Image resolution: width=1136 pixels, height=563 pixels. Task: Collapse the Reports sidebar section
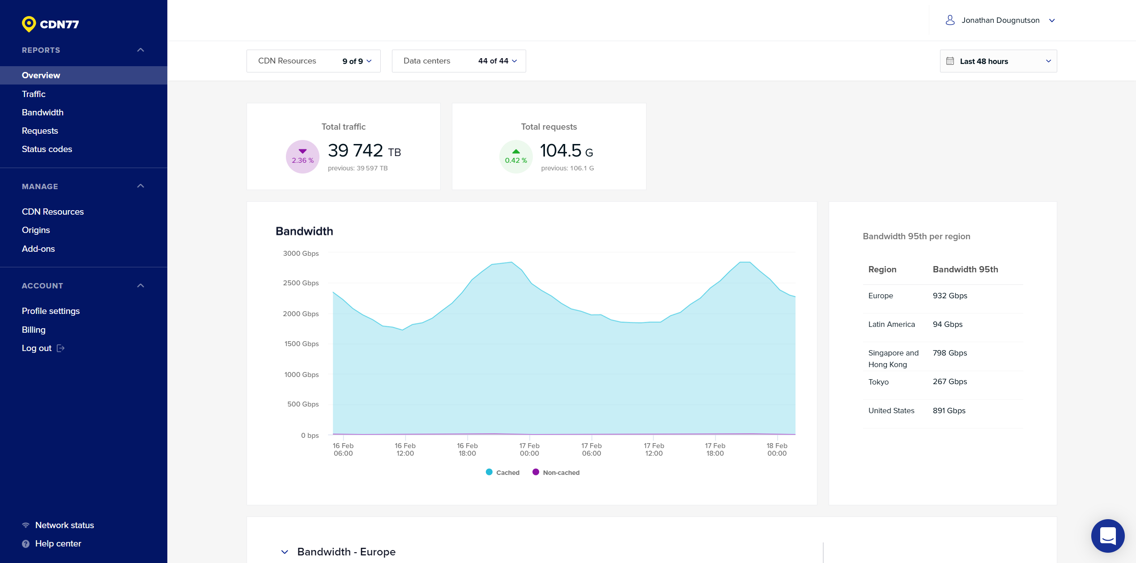pos(140,50)
